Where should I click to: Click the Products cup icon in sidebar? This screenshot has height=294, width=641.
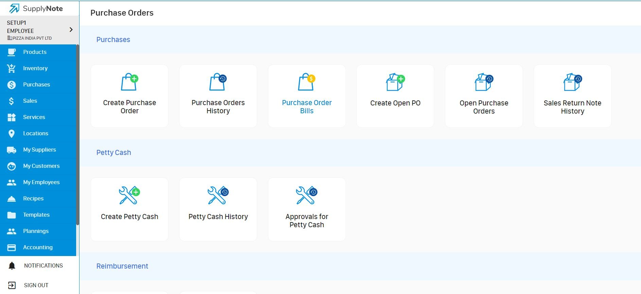12,52
